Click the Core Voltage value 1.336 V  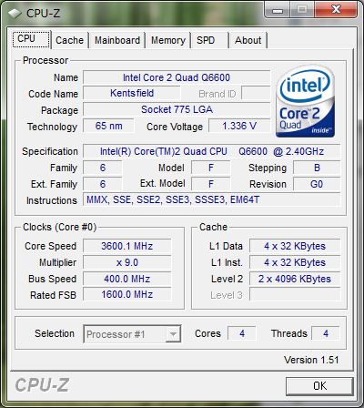(239, 126)
